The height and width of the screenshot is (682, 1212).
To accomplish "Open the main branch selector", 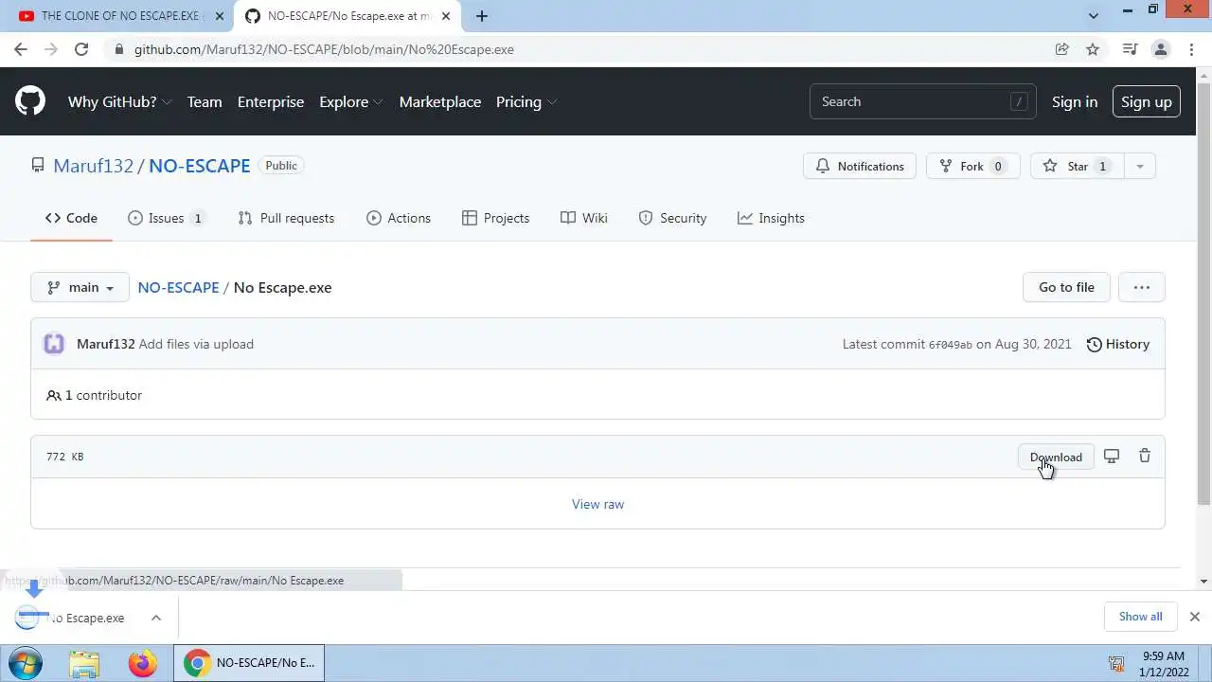I will 80,287.
